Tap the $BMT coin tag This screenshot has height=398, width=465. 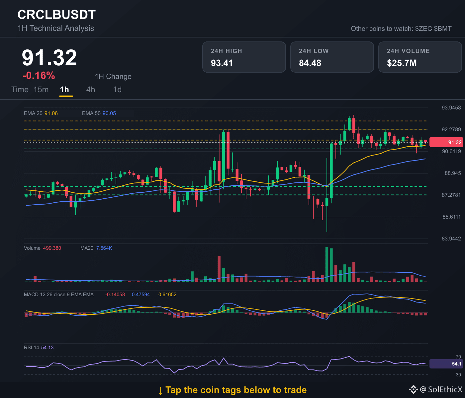coord(443,29)
